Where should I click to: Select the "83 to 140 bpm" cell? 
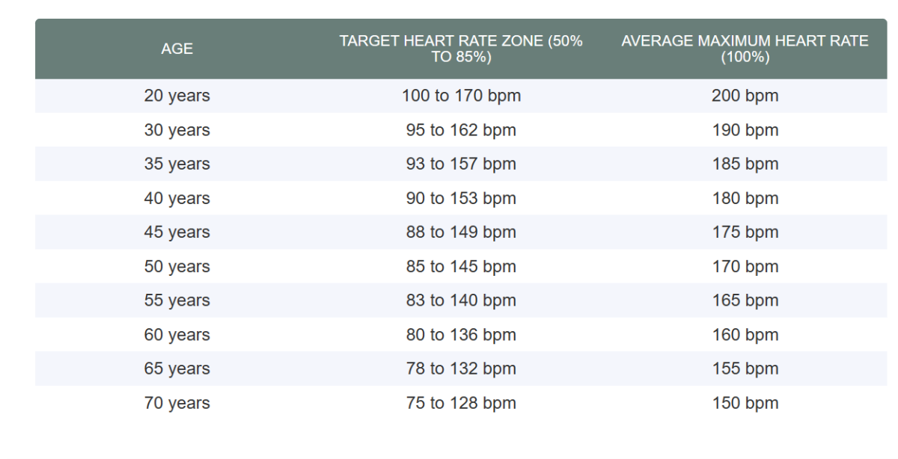461,301
